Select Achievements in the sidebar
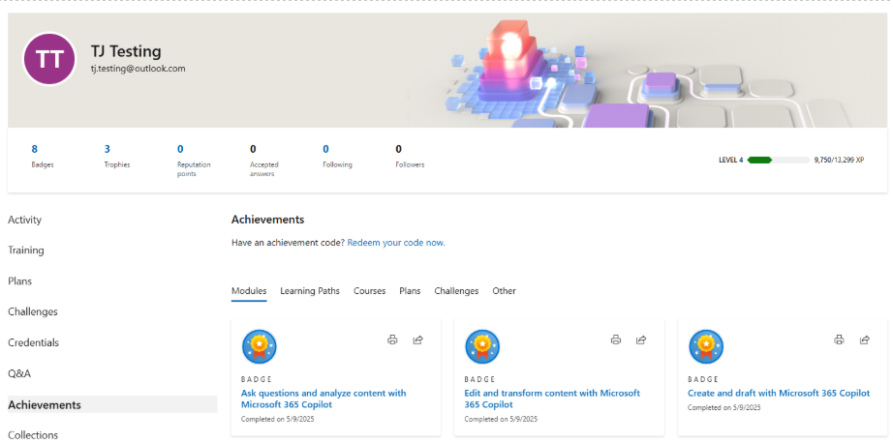This screenshot has width=893, height=443. point(112,404)
